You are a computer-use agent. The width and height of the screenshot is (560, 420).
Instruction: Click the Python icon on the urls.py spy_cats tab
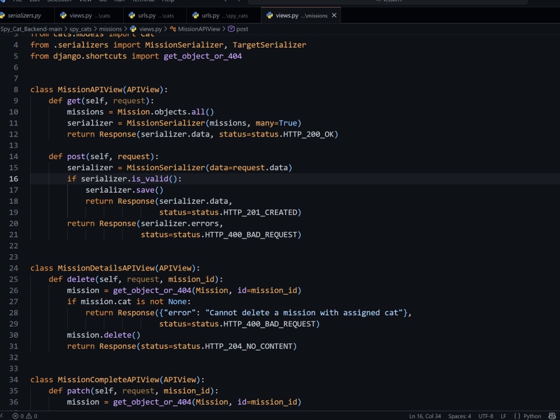click(x=195, y=15)
